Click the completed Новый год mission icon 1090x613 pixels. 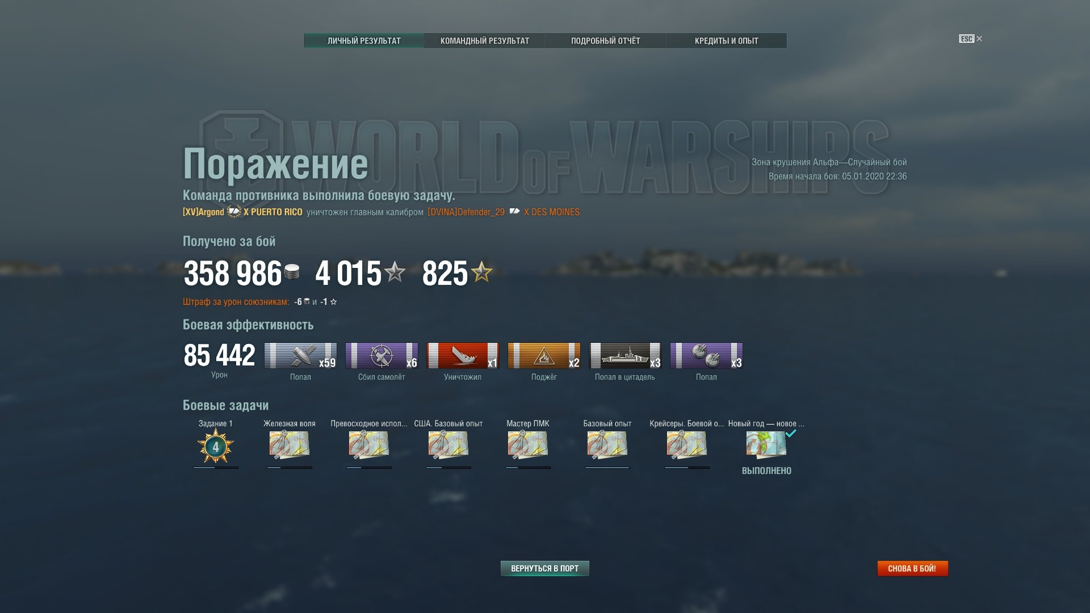[x=766, y=444]
